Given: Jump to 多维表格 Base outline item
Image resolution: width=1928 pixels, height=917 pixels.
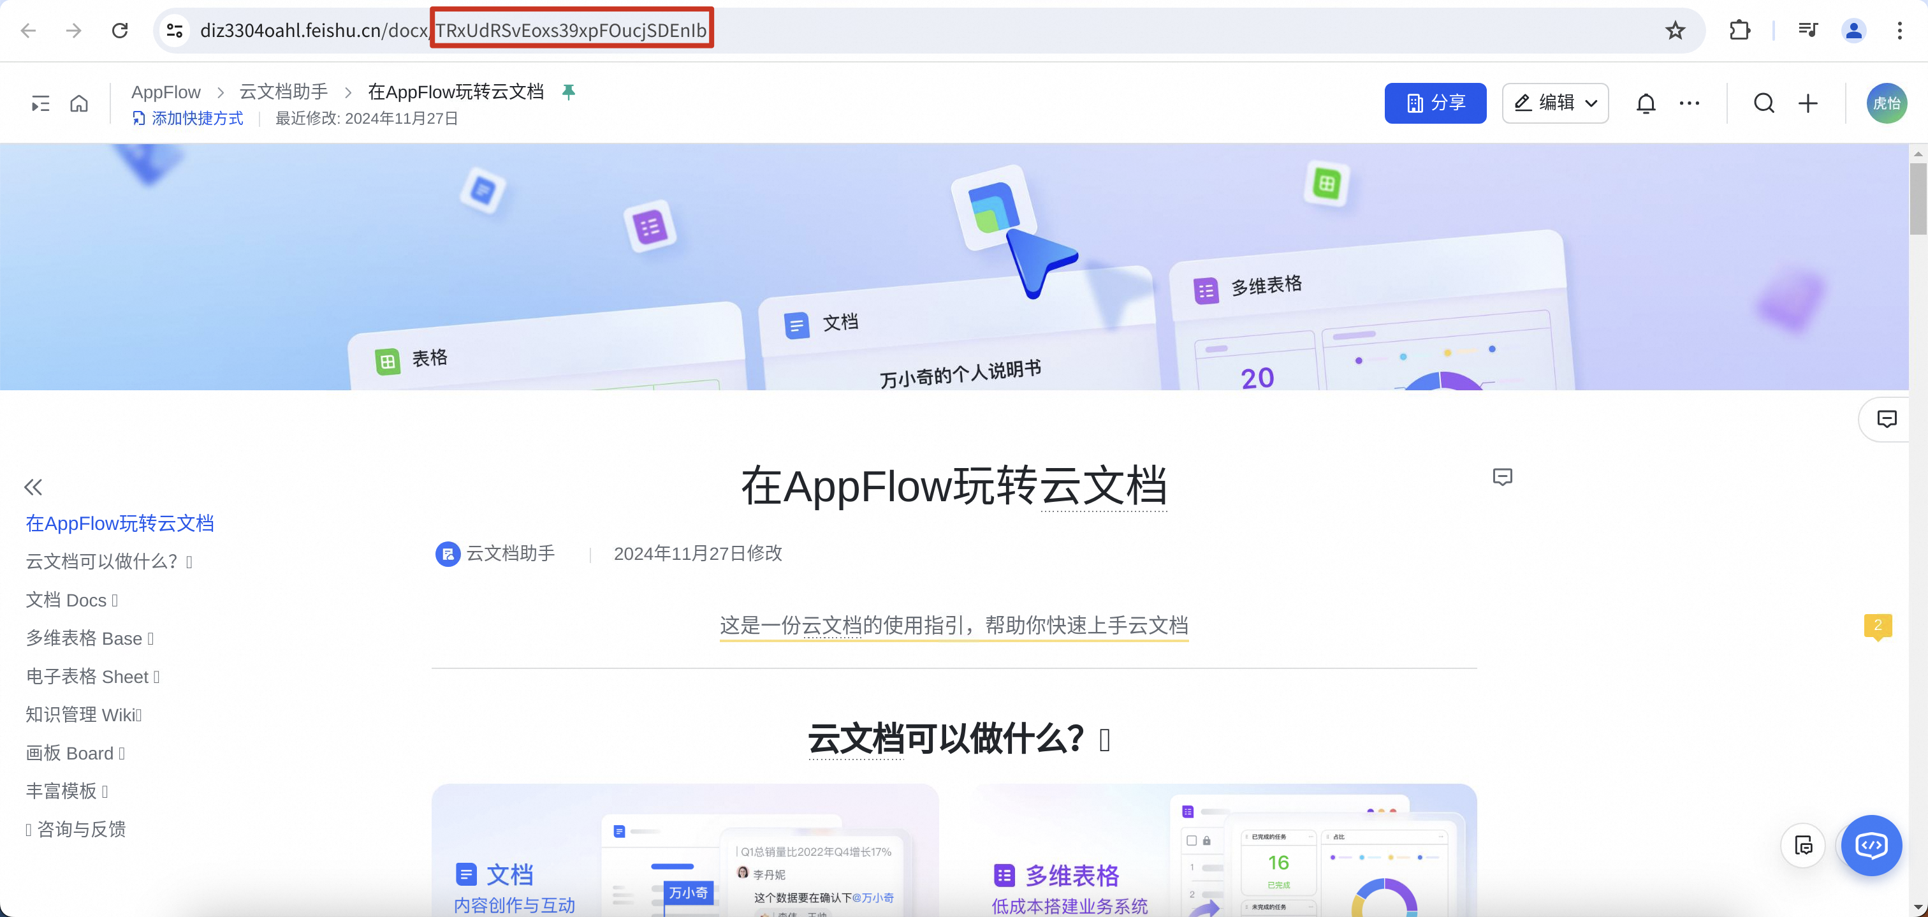Looking at the screenshot, I should click(x=90, y=638).
